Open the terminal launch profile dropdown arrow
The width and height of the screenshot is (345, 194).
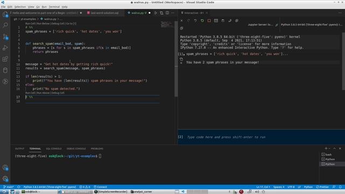tap(329, 149)
